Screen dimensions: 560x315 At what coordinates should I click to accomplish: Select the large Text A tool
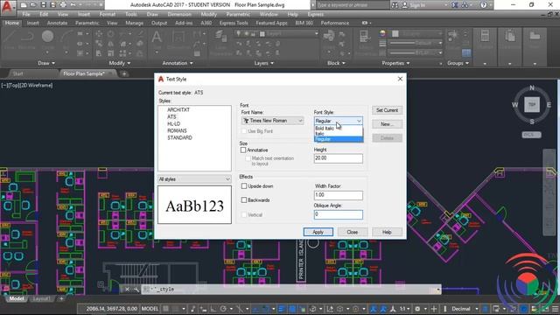click(x=157, y=38)
